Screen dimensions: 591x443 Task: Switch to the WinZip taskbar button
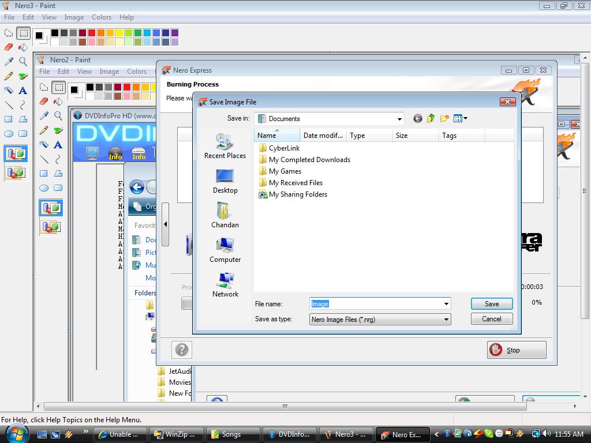click(x=175, y=434)
